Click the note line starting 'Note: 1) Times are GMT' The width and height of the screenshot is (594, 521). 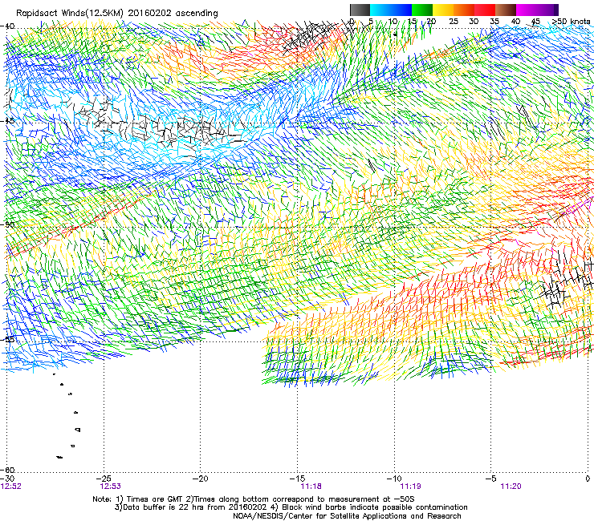254,499
